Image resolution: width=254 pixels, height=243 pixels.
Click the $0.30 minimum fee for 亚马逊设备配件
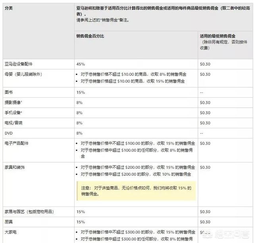tap(205, 64)
